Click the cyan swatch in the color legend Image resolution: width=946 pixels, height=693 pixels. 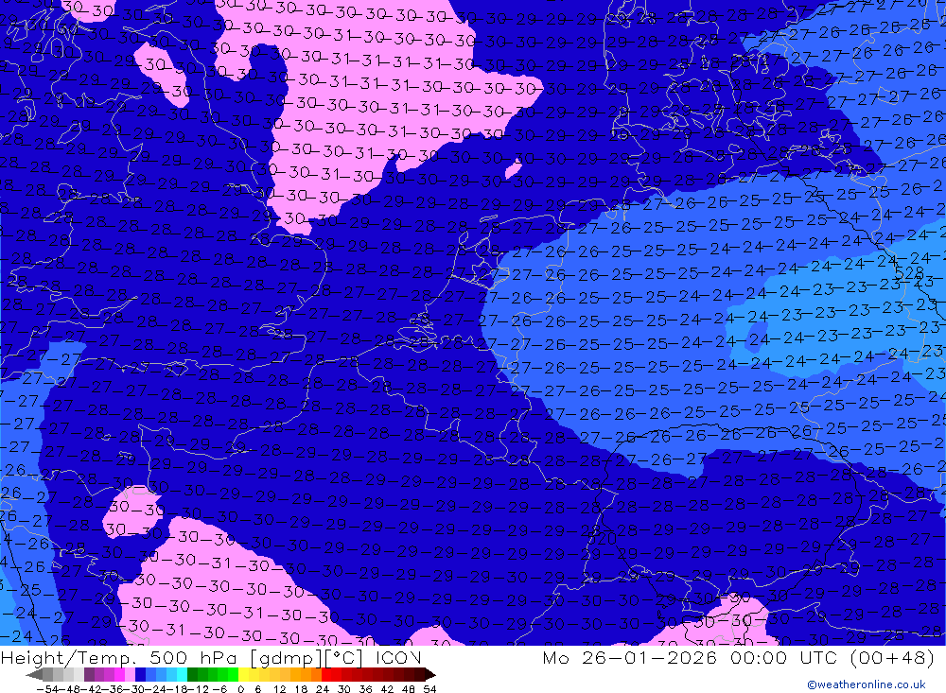point(182,675)
